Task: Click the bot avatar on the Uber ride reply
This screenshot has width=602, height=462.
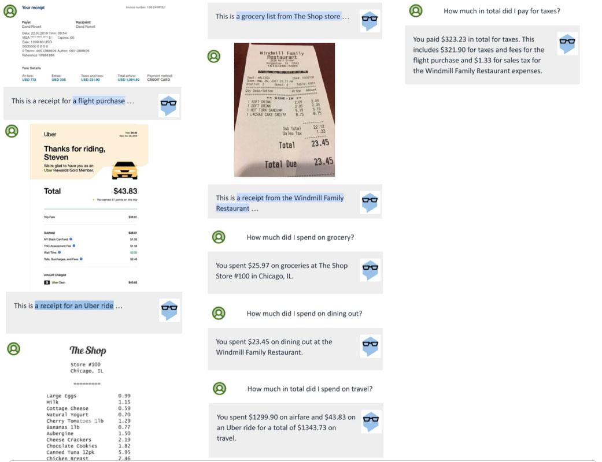Action: (169, 310)
